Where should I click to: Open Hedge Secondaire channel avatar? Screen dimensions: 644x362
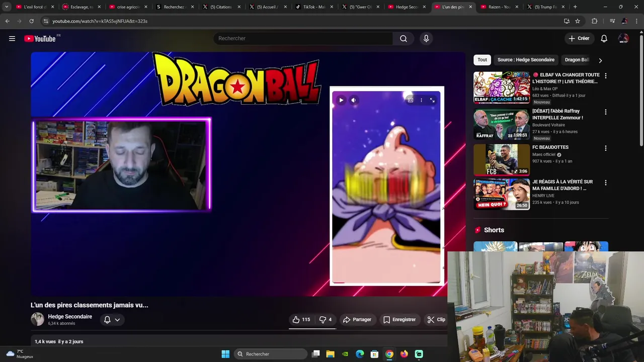point(37,319)
